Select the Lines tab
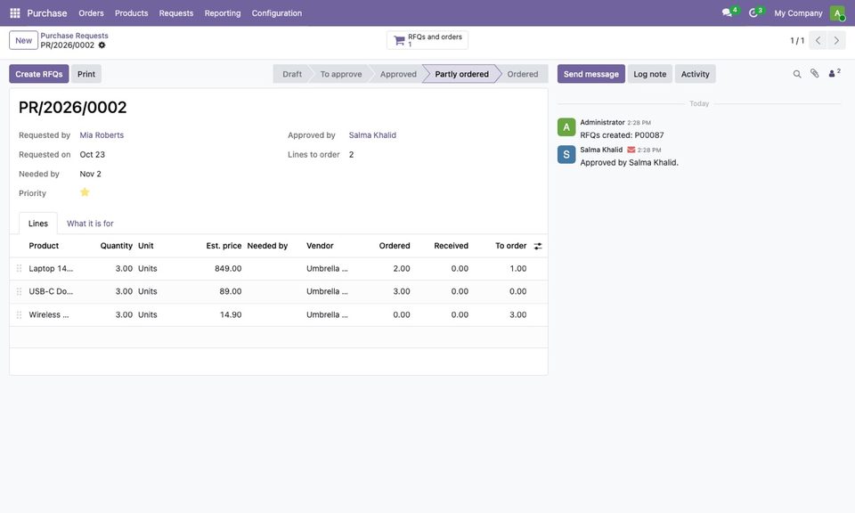Image resolution: width=855 pixels, height=513 pixels. (38, 224)
